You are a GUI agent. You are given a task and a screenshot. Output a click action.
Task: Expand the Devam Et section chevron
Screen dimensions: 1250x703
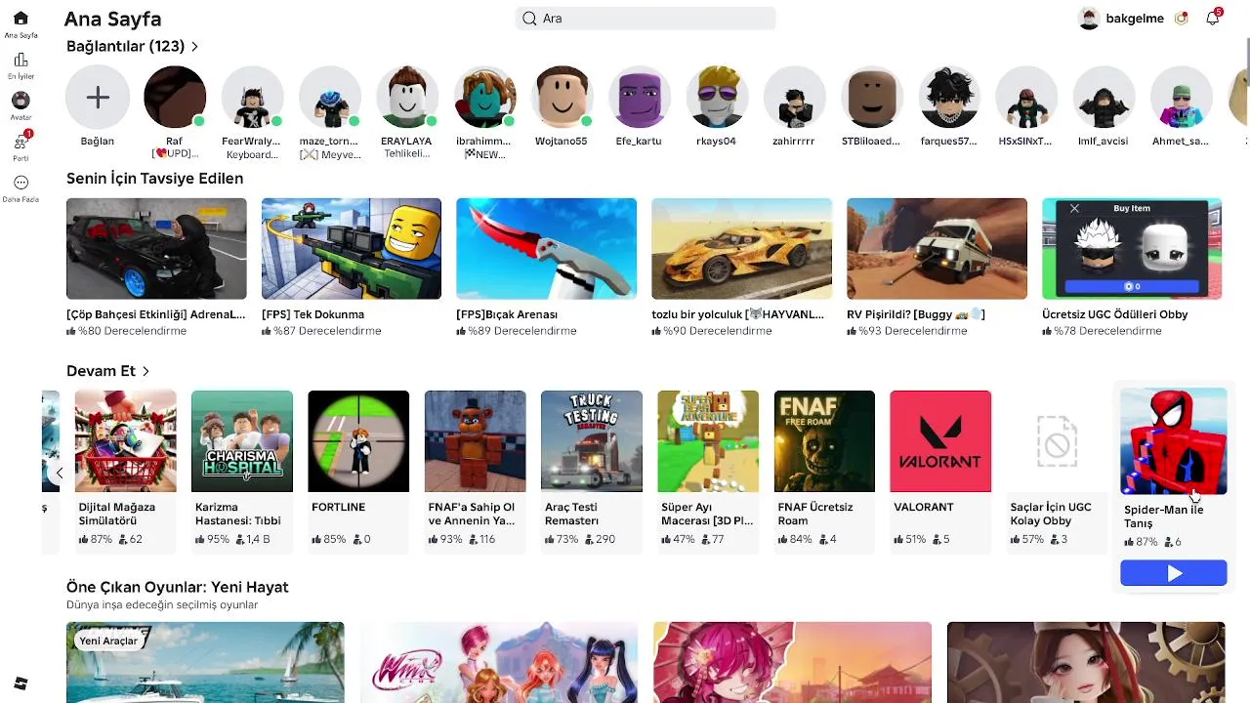[x=146, y=371]
